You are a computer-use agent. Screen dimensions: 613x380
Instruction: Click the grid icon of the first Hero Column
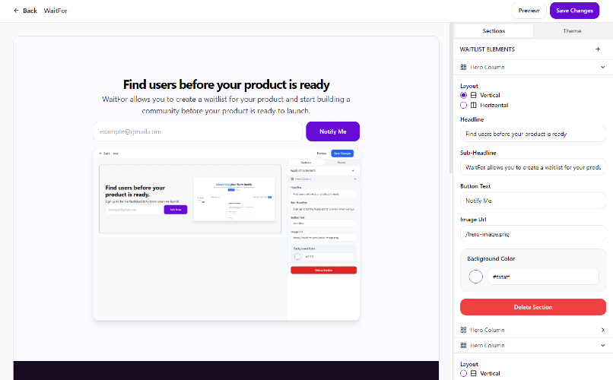pos(463,67)
